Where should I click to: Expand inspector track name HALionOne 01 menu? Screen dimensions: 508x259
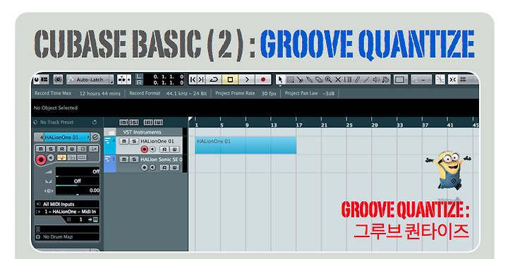(67, 137)
